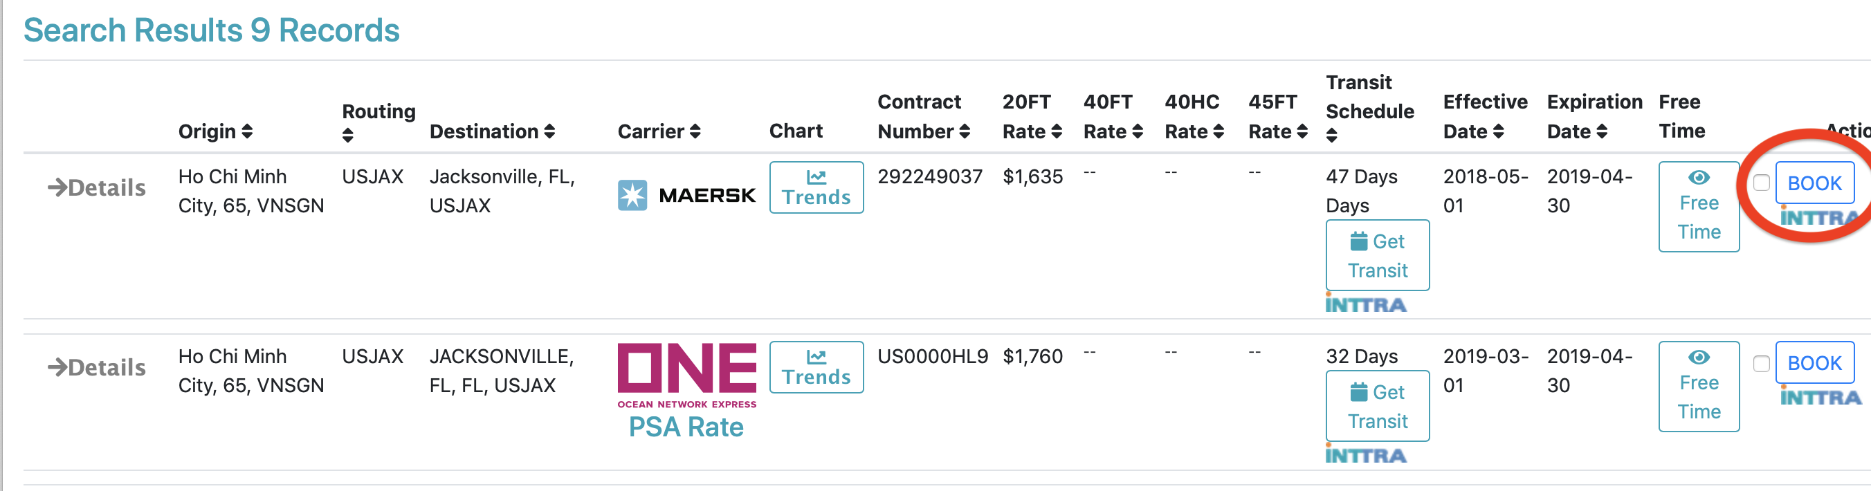Sort results by Origin column arrows
Screen dimensions: 1871x491
pos(247,131)
